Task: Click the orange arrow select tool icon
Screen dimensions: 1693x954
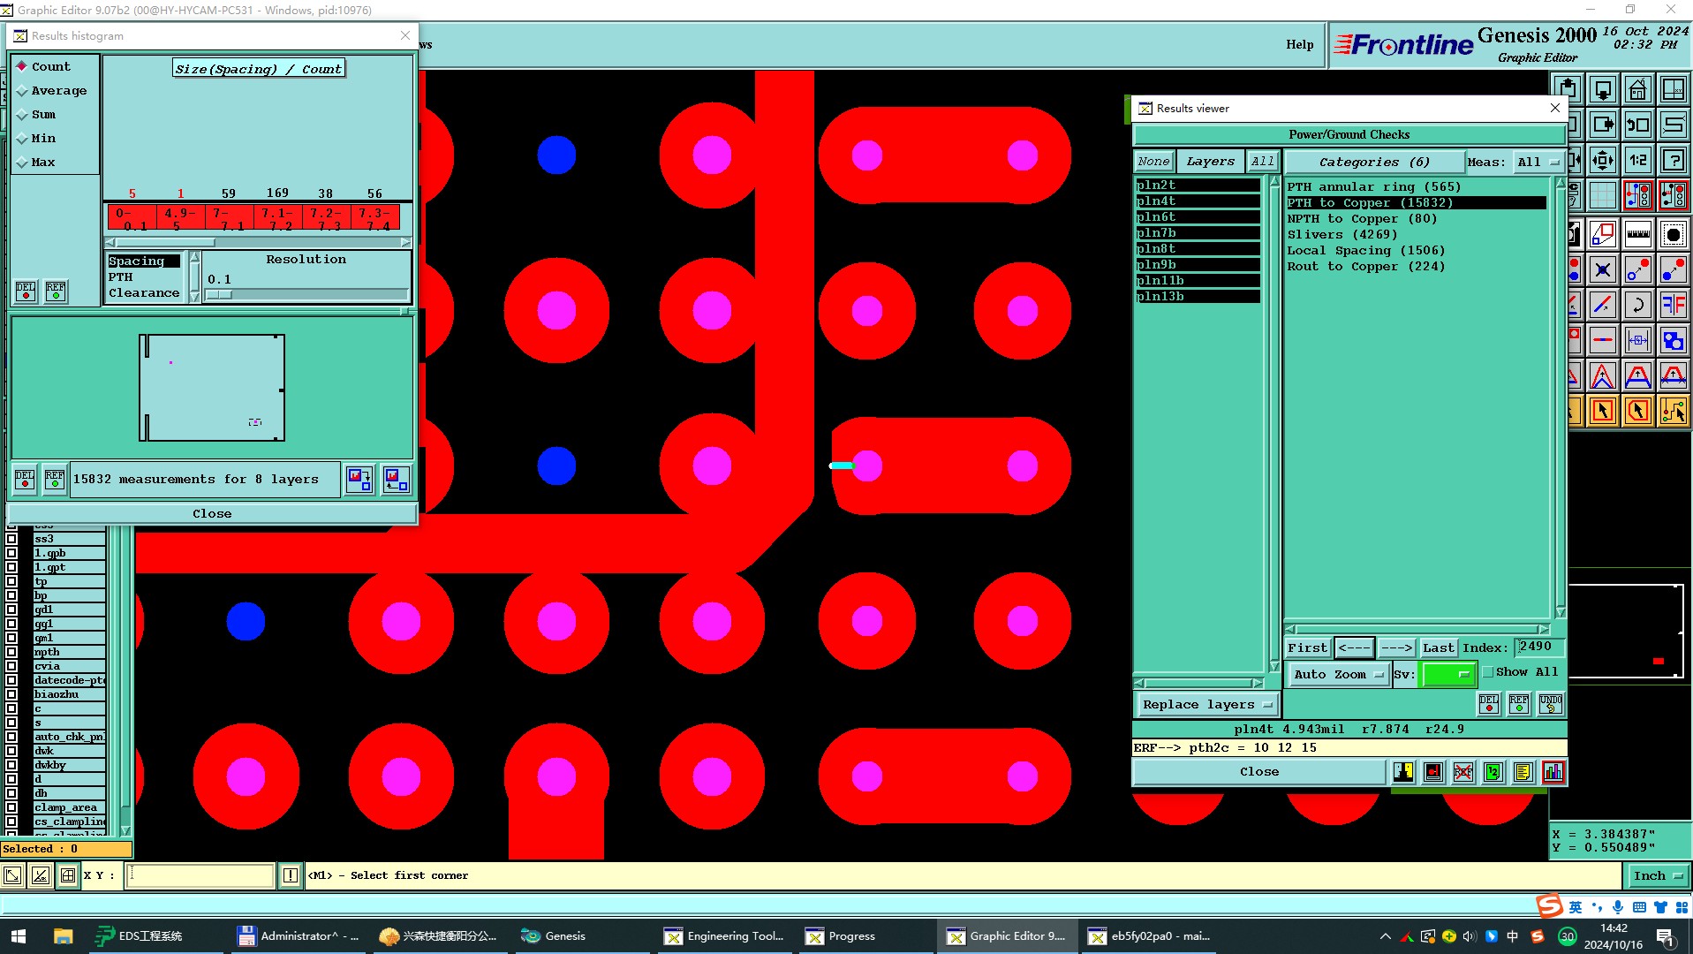Action: coord(1602,411)
